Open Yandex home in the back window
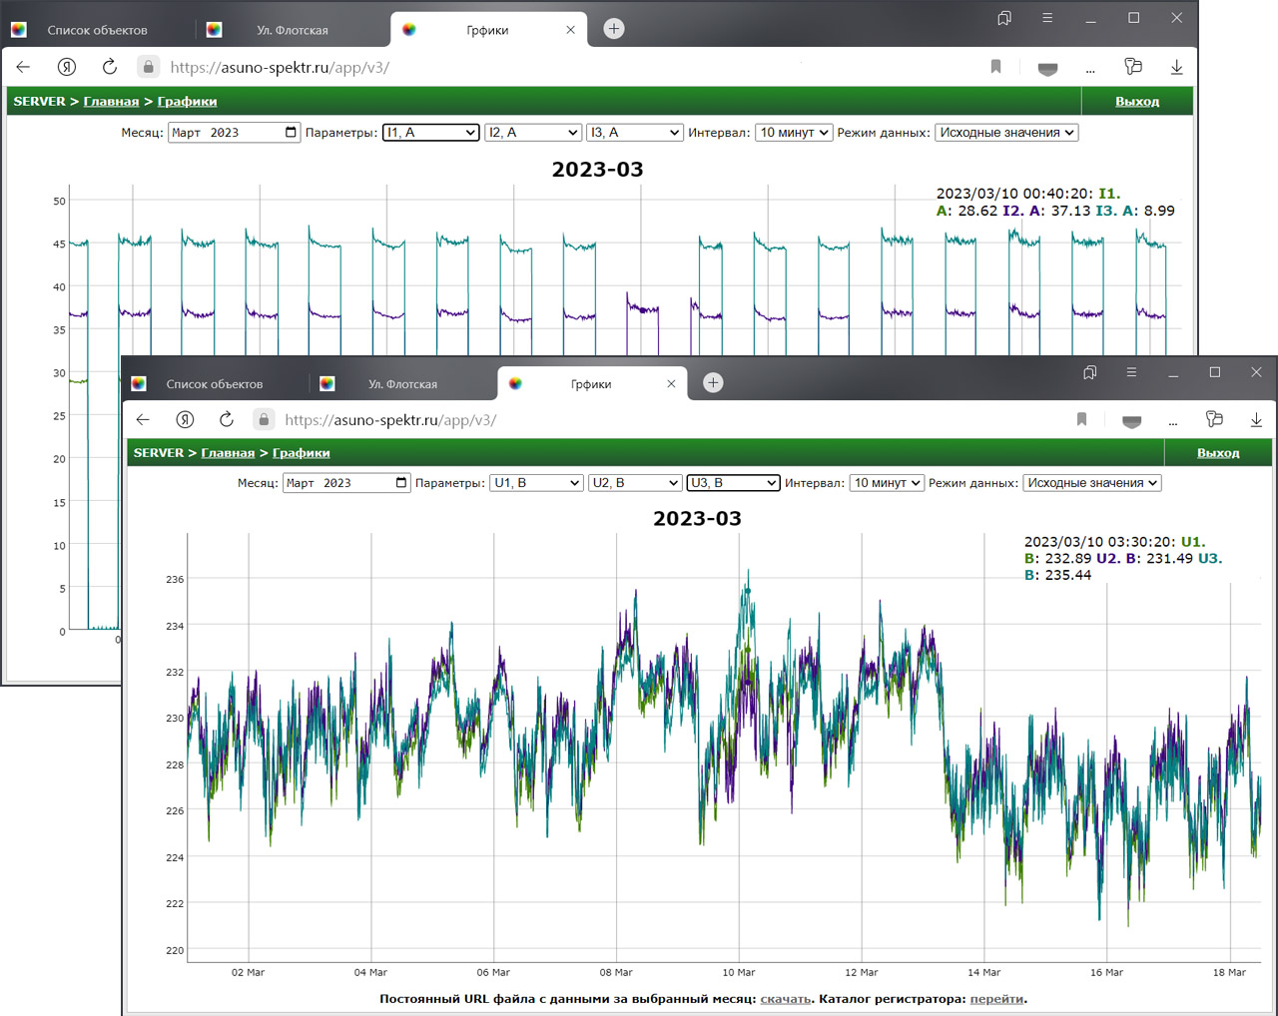1278x1016 pixels. (67, 67)
